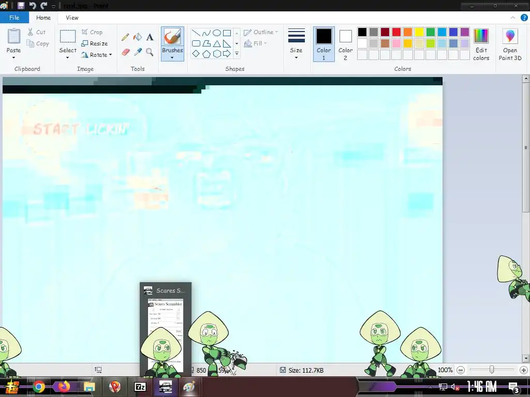Choose the Rectangle shape

pos(227,33)
